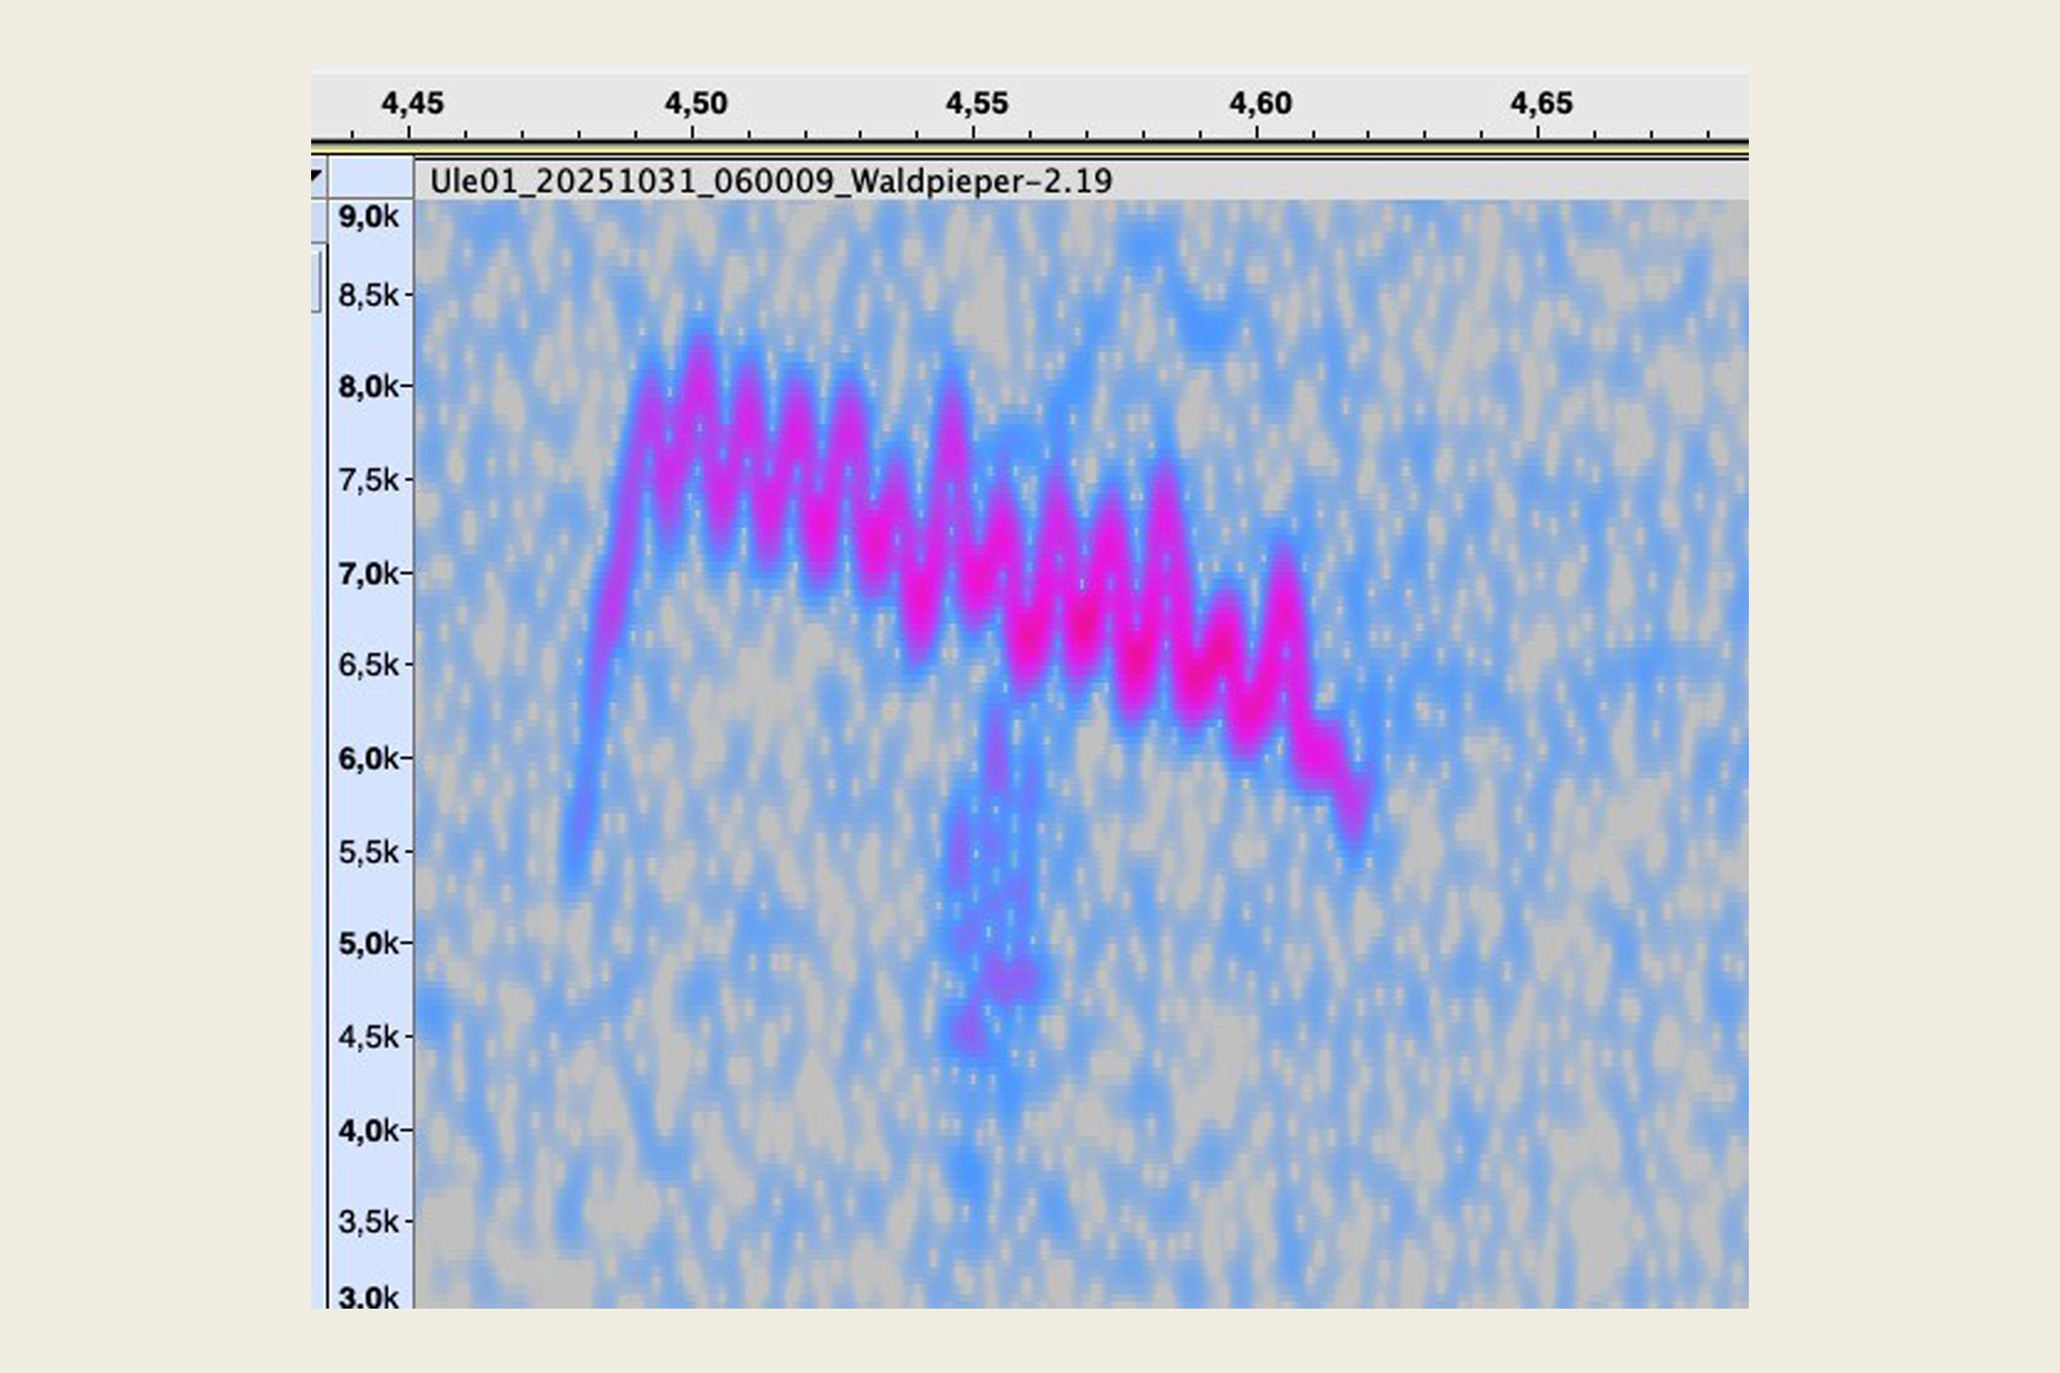Click the 4,60 mark on timeline ruler
This screenshot has height=1373, width=2060.
pyautogui.click(x=1260, y=103)
